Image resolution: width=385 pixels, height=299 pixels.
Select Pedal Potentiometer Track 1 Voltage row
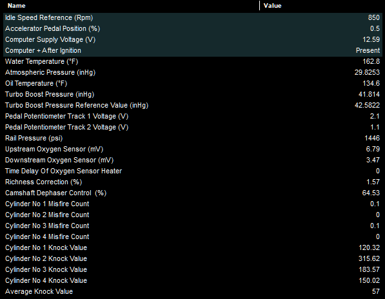193,116
